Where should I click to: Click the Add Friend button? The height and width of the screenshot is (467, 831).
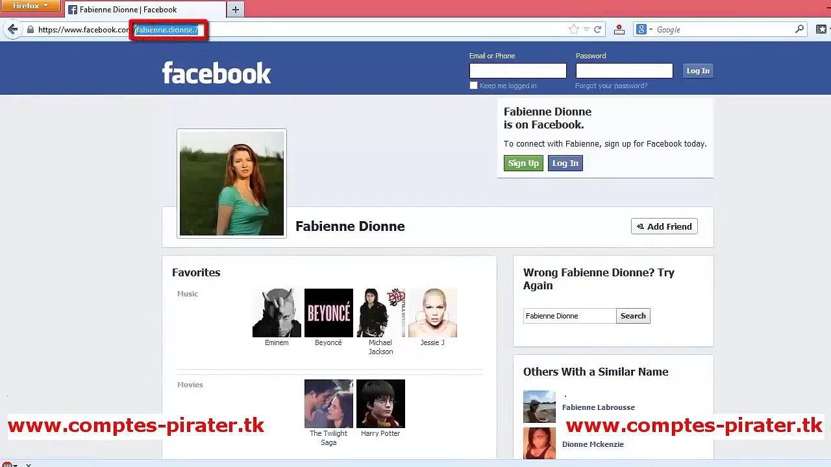pos(664,226)
